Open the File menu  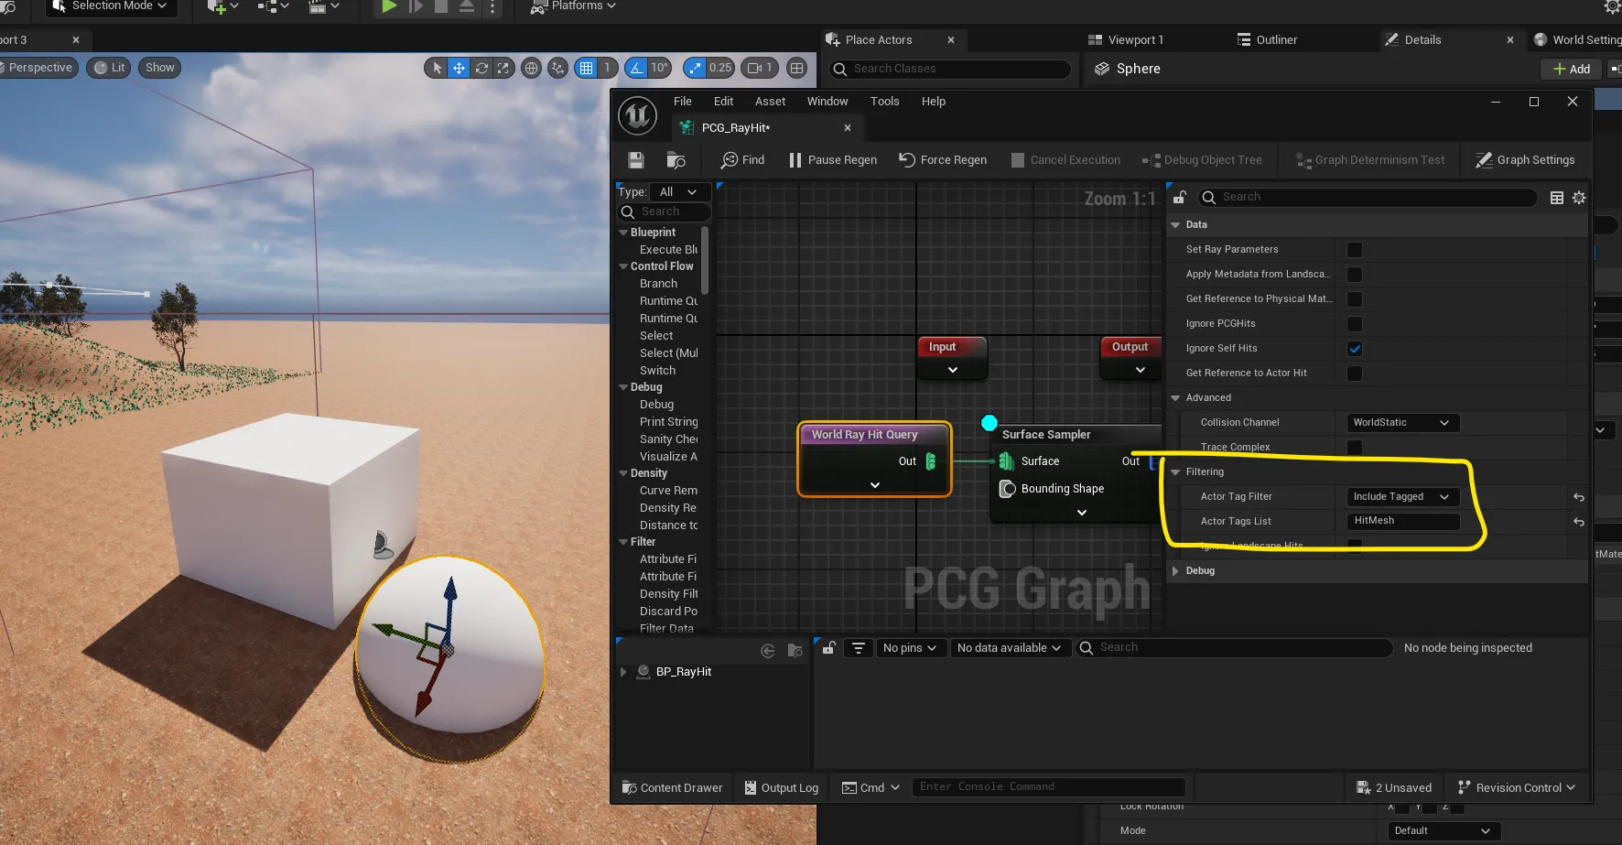[x=683, y=102]
